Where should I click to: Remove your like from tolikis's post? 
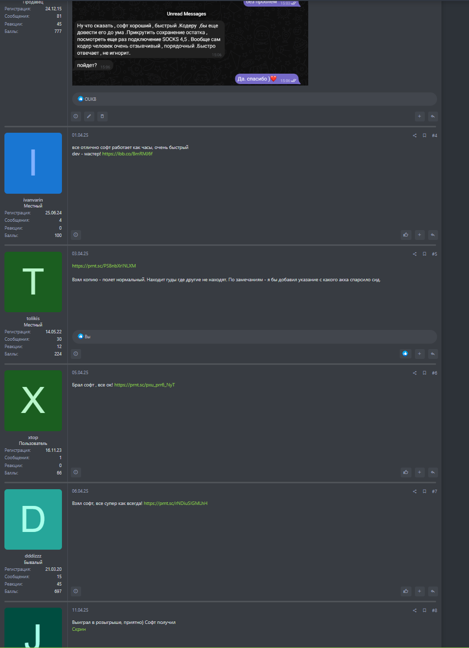(x=406, y=353)
